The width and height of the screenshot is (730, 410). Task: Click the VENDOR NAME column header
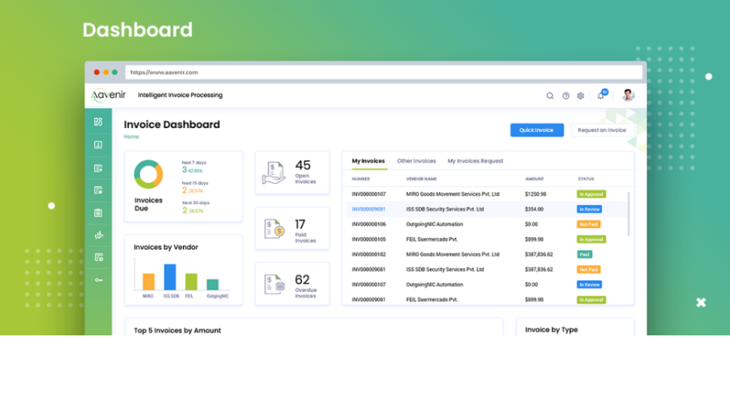coord(422,179)
